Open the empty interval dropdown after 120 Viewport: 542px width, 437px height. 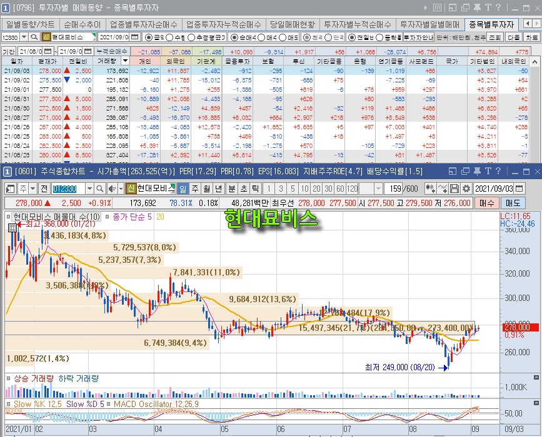[378, 189]
